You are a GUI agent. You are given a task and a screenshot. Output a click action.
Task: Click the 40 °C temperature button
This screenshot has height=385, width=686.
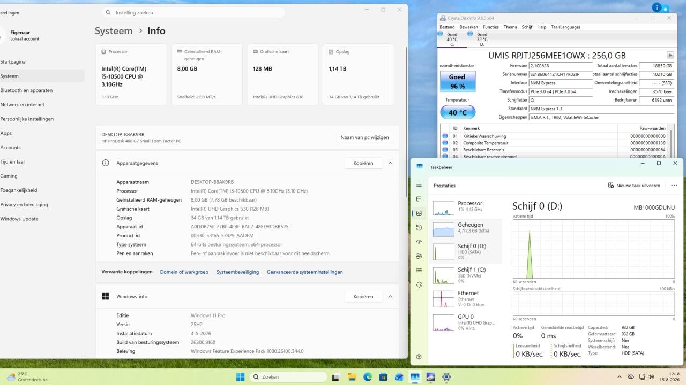coord(457,112)
